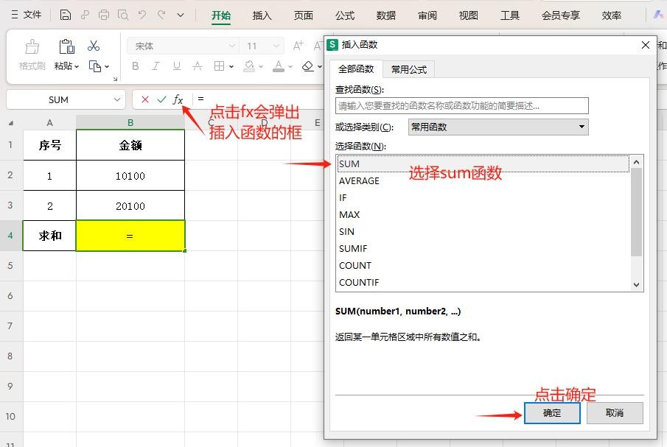Click the print icon in quick access bar
Viewport: 667px width, 447px height.
[104, 15]
